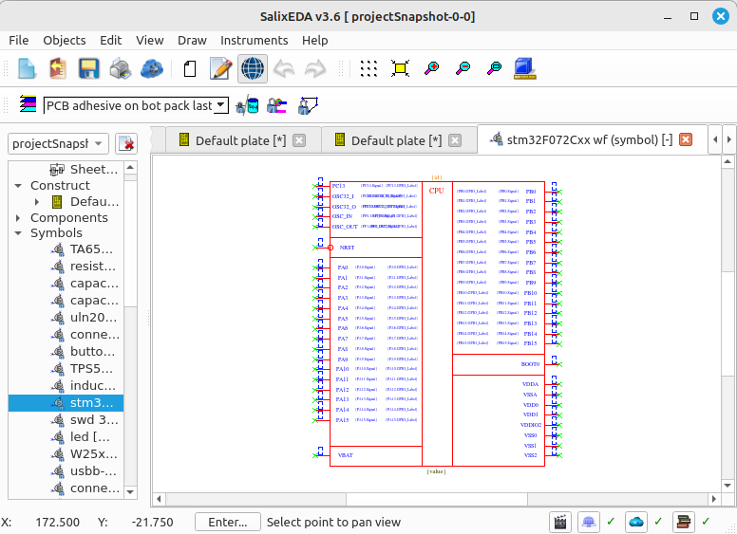Click the New project file icon
Viewport: 737px width, 534px height.
27,68
